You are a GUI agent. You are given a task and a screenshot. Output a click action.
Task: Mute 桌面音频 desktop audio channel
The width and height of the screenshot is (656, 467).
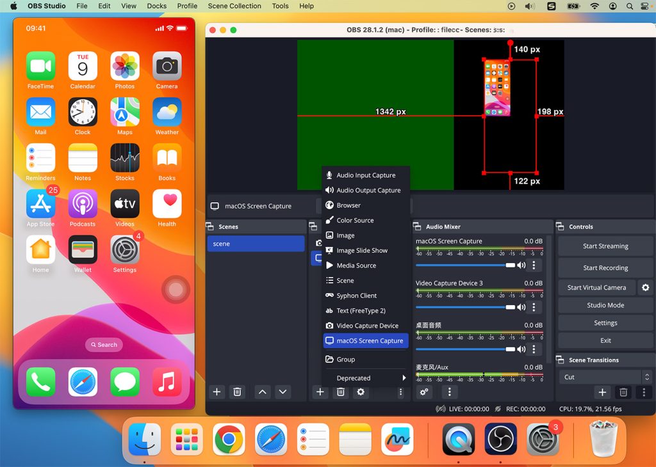pyautogui.click(x=521, y=349)
